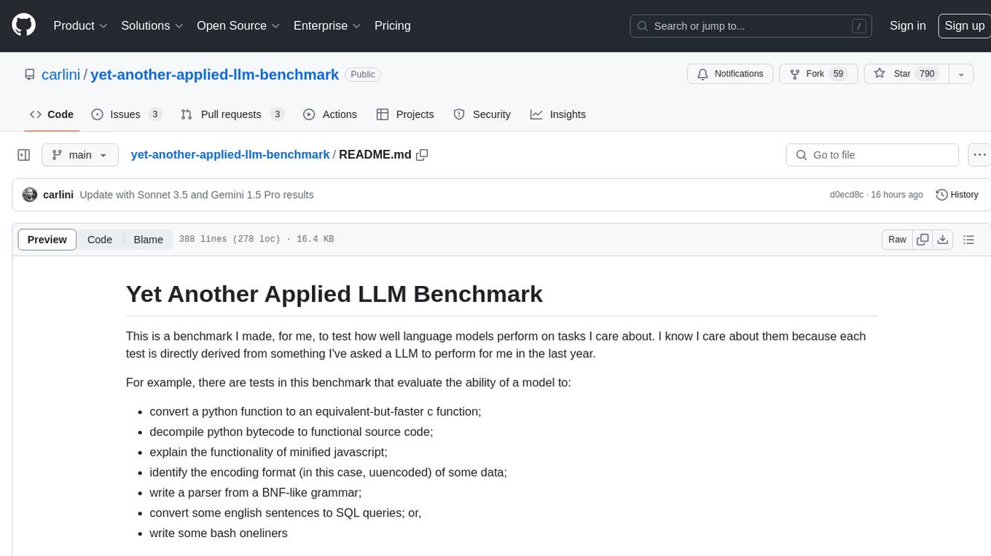This screenshot has width=991, height=556.
Task: Click the slash shortcut key hint
Action: coord(859,26)
